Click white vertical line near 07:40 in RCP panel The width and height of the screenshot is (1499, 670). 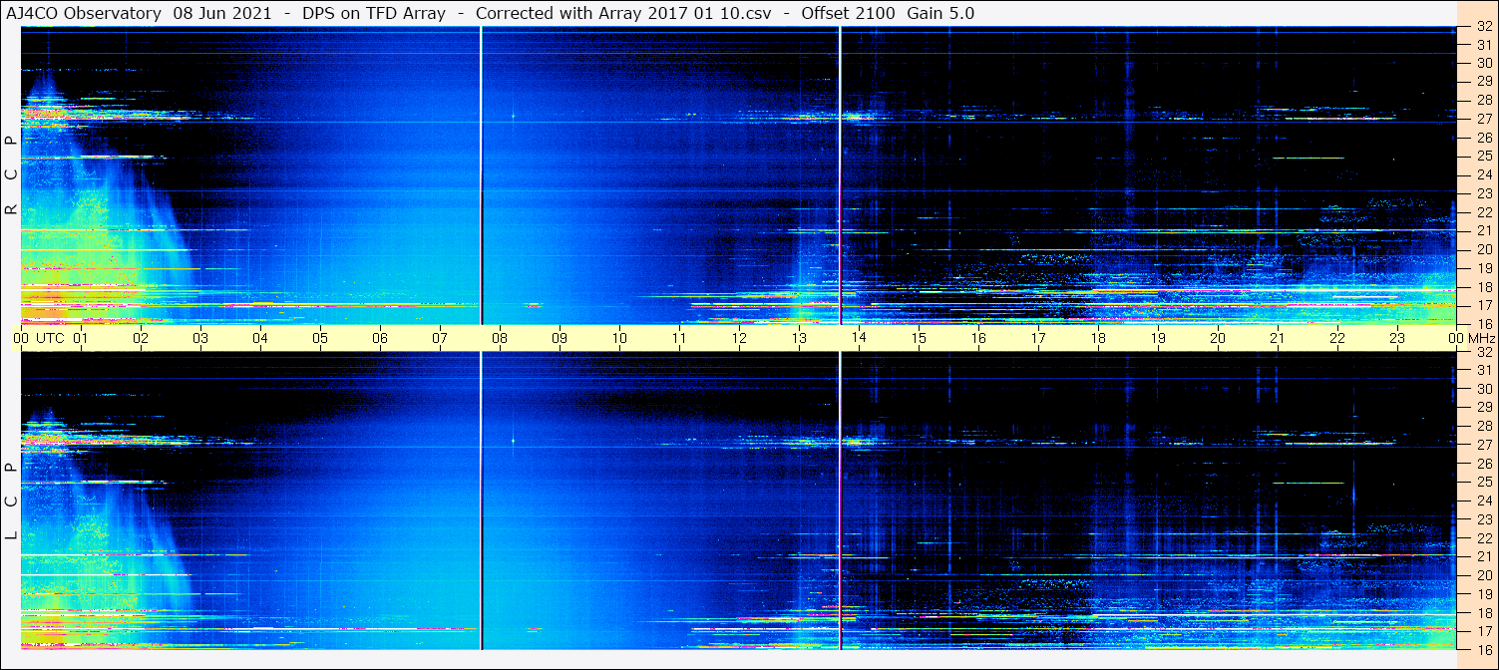pyautogui.click(x=482, y=175)
